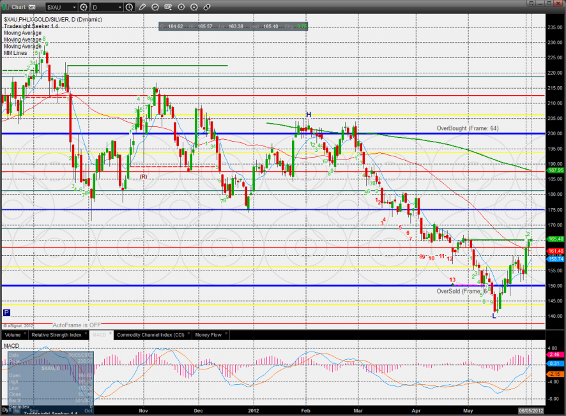Switch to the Relative Strength Index tab

tap(57, 334)
